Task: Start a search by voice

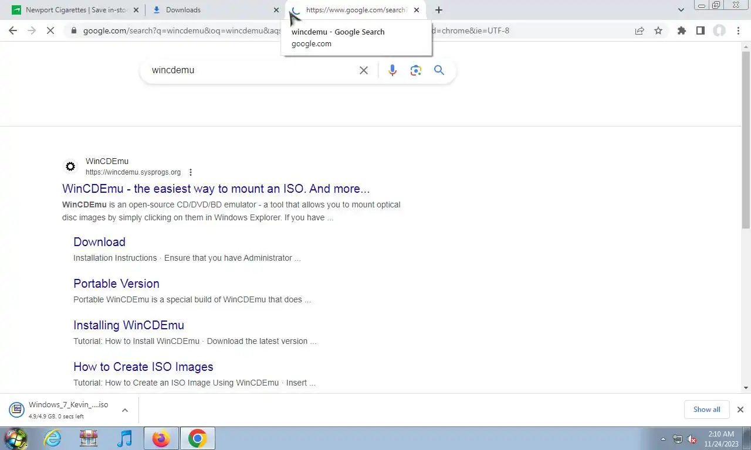Action: point(393,70)
